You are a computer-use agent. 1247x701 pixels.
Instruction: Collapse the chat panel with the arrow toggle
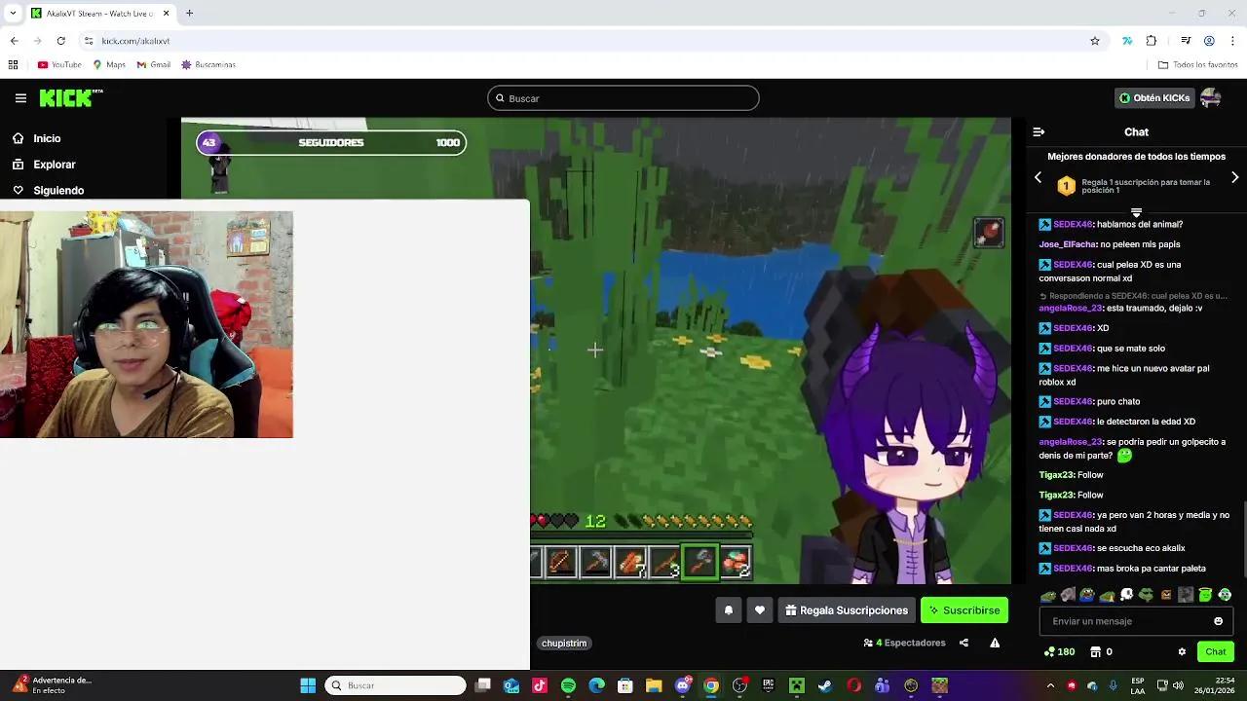pos(1038,131)
